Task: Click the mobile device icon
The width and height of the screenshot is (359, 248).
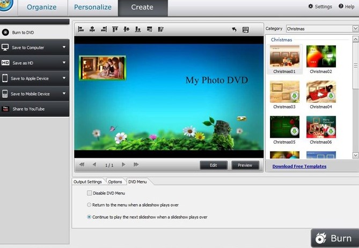Action: pos(5,94)
